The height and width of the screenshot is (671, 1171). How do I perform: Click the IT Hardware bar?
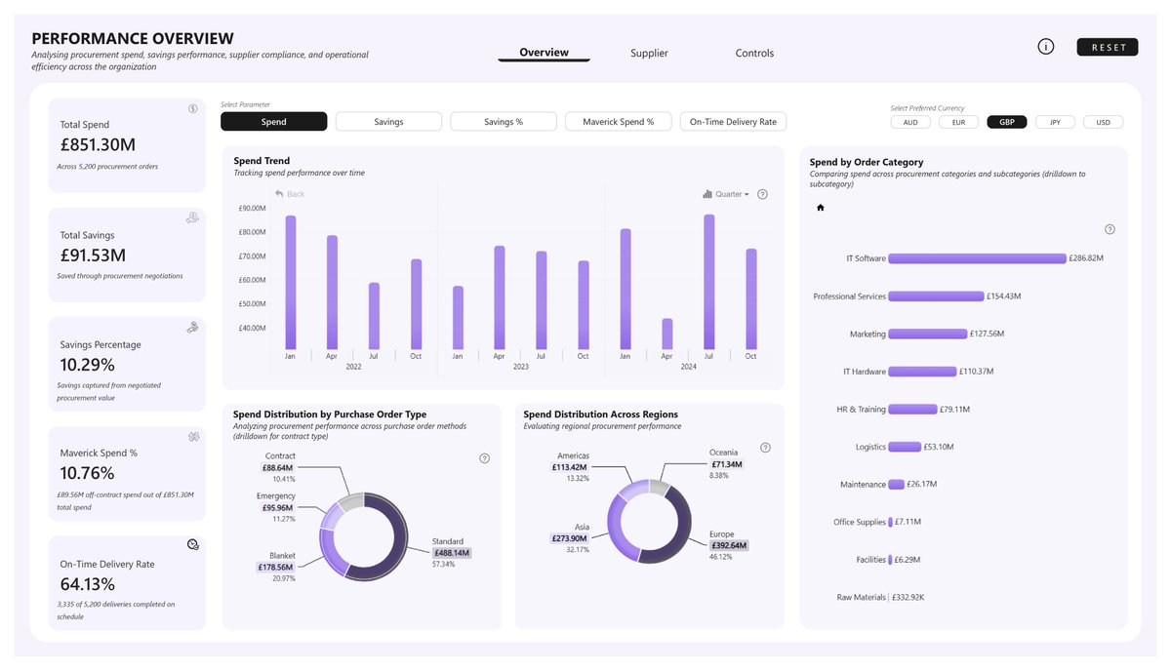click(923, 372)
